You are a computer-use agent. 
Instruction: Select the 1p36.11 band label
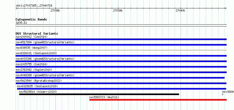[x=21, y=23]
